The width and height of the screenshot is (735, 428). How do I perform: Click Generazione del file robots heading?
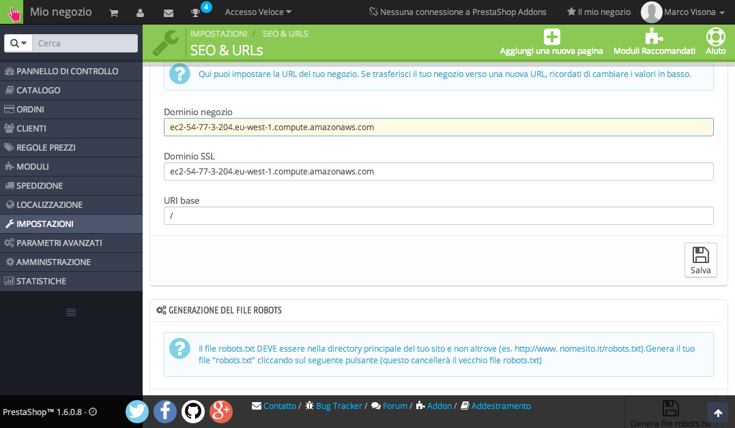225,311
